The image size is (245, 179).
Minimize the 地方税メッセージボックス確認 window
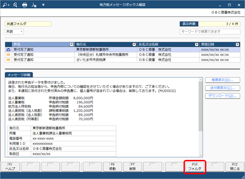[x=220, y=5]
